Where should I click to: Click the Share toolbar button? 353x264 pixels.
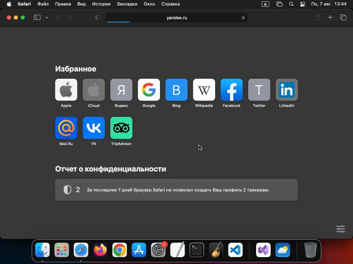pyautogui.click(x=317, y=17)
